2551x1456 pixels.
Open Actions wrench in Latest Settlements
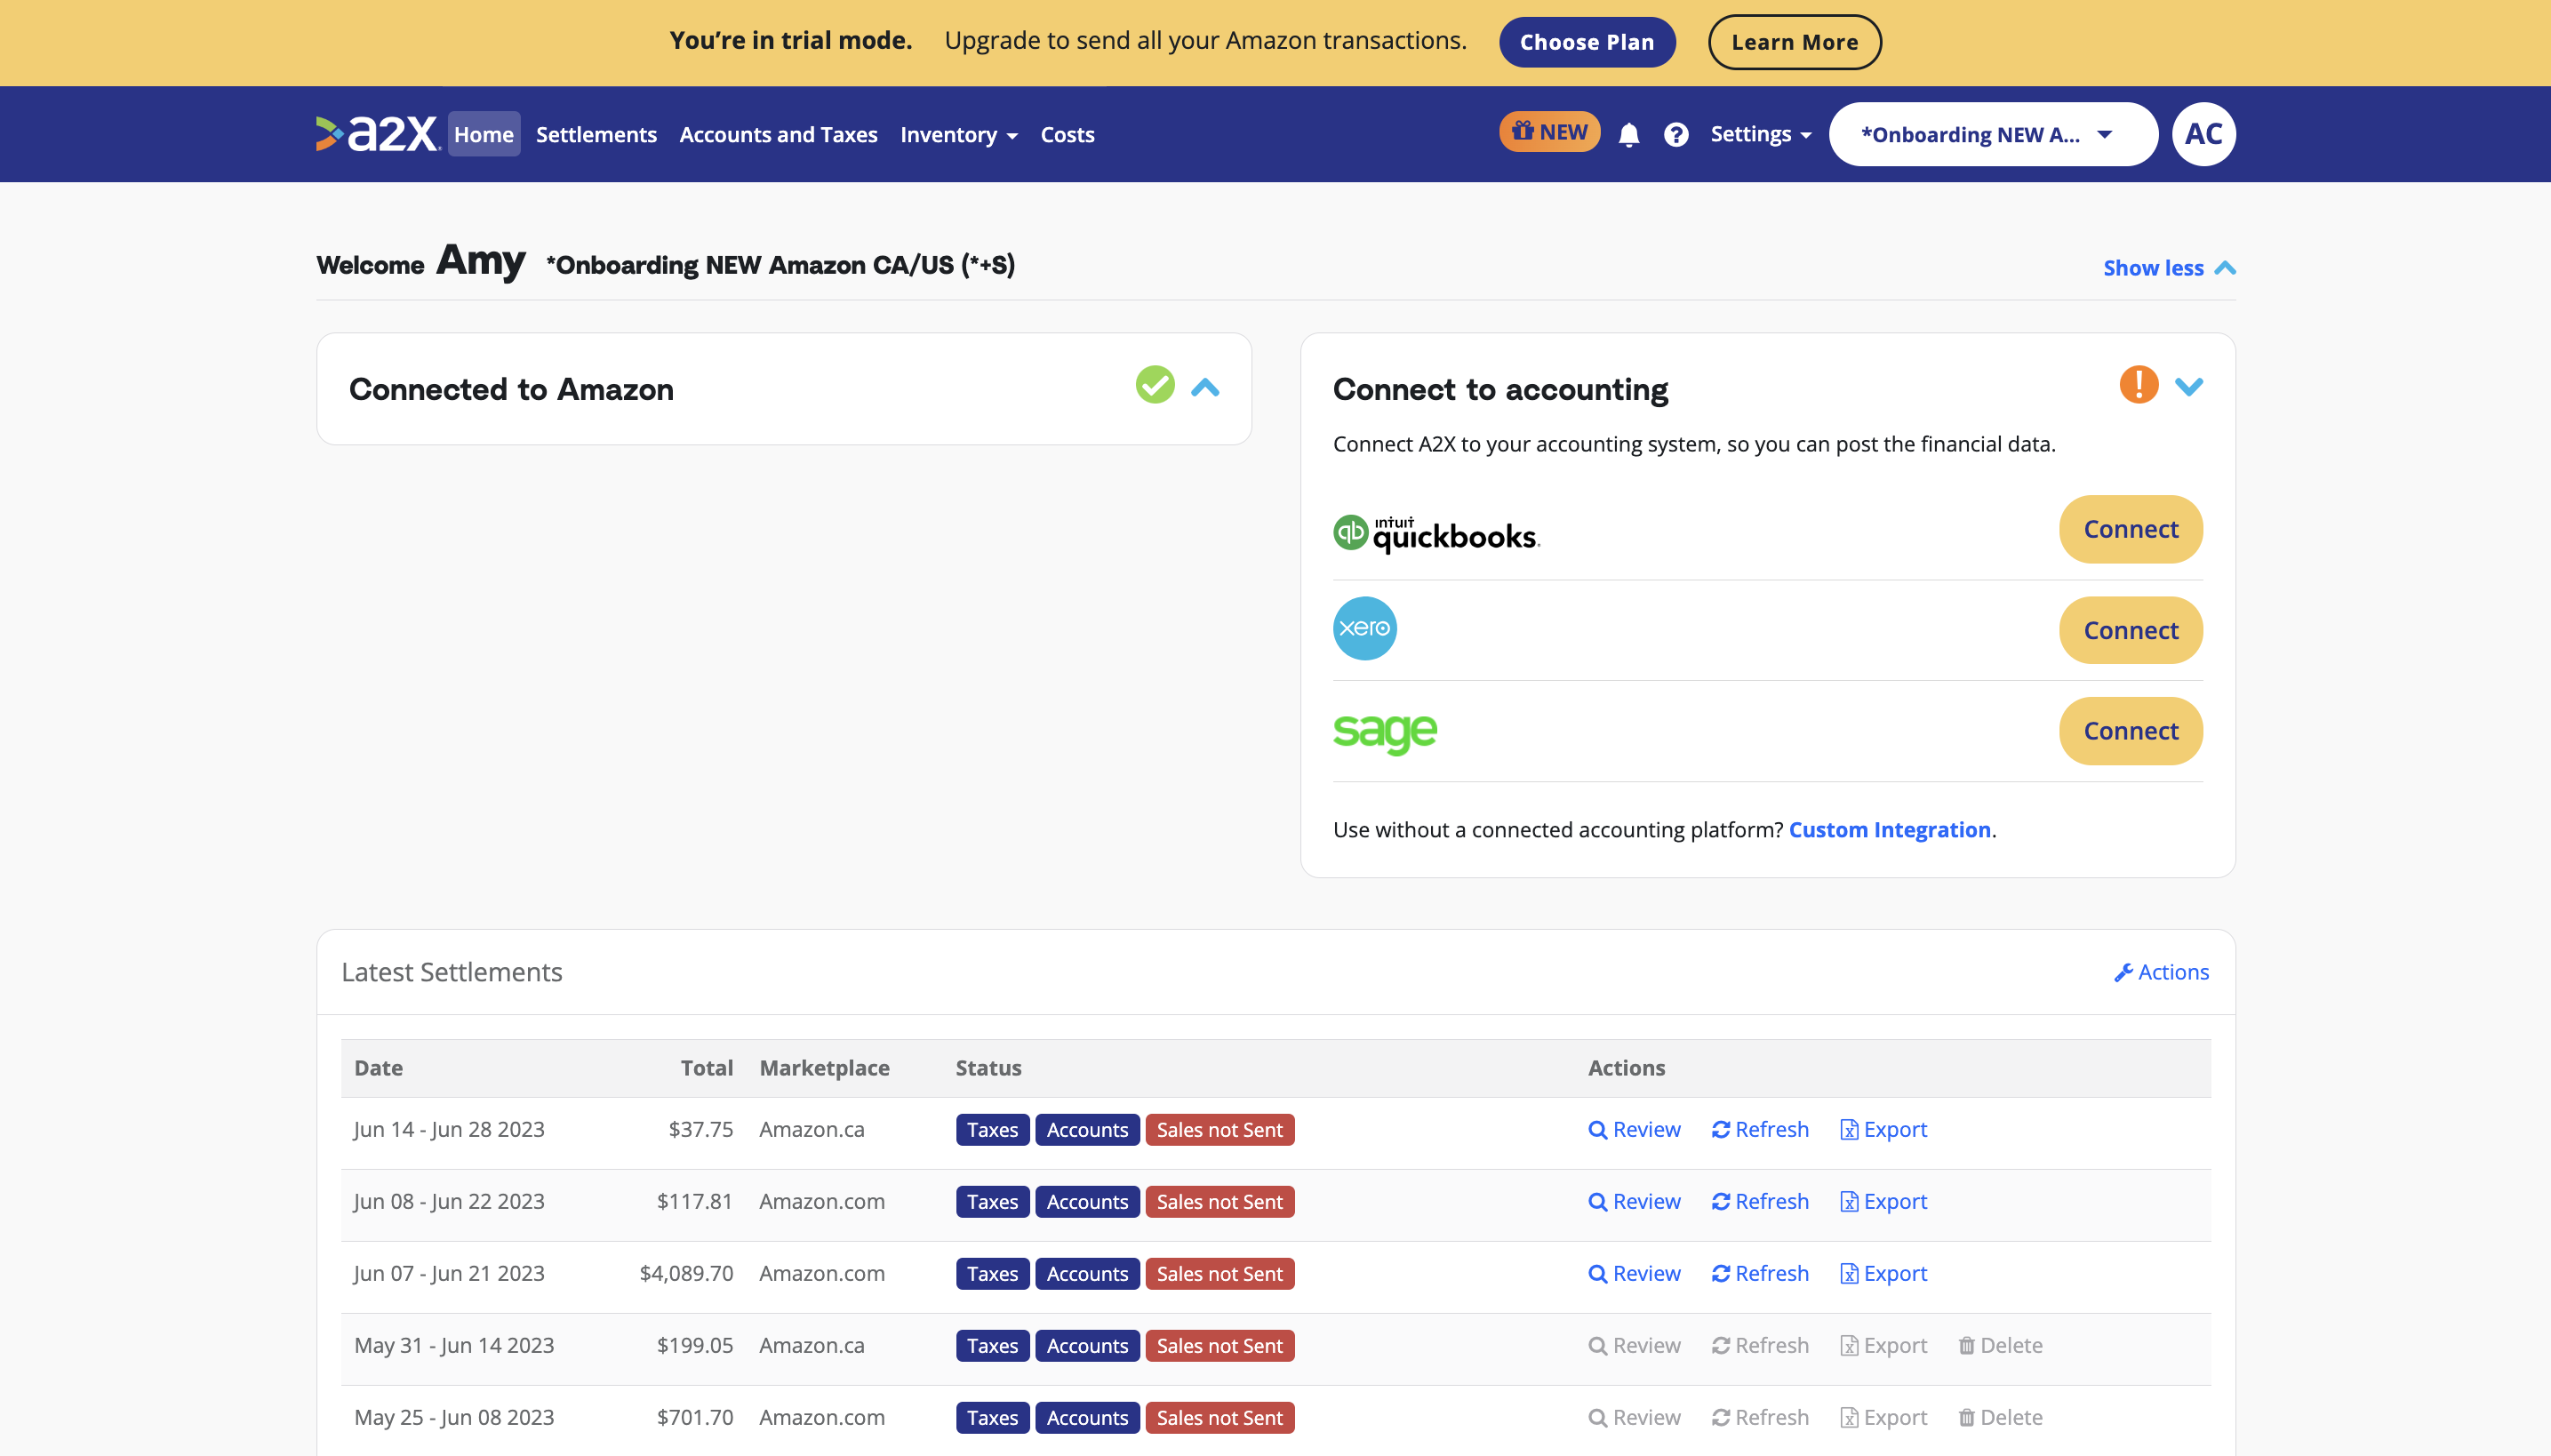(x=2161, y=972)
